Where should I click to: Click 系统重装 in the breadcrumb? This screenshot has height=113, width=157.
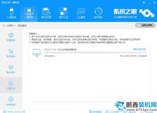pos(22,26)
